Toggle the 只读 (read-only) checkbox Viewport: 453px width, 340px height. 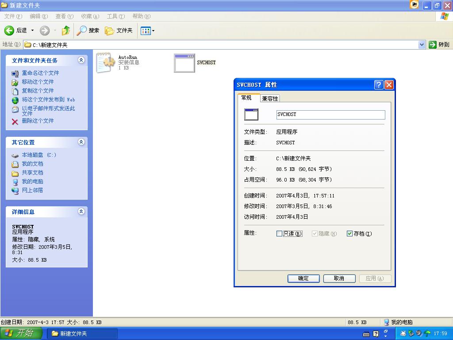[x=279, y=234]
